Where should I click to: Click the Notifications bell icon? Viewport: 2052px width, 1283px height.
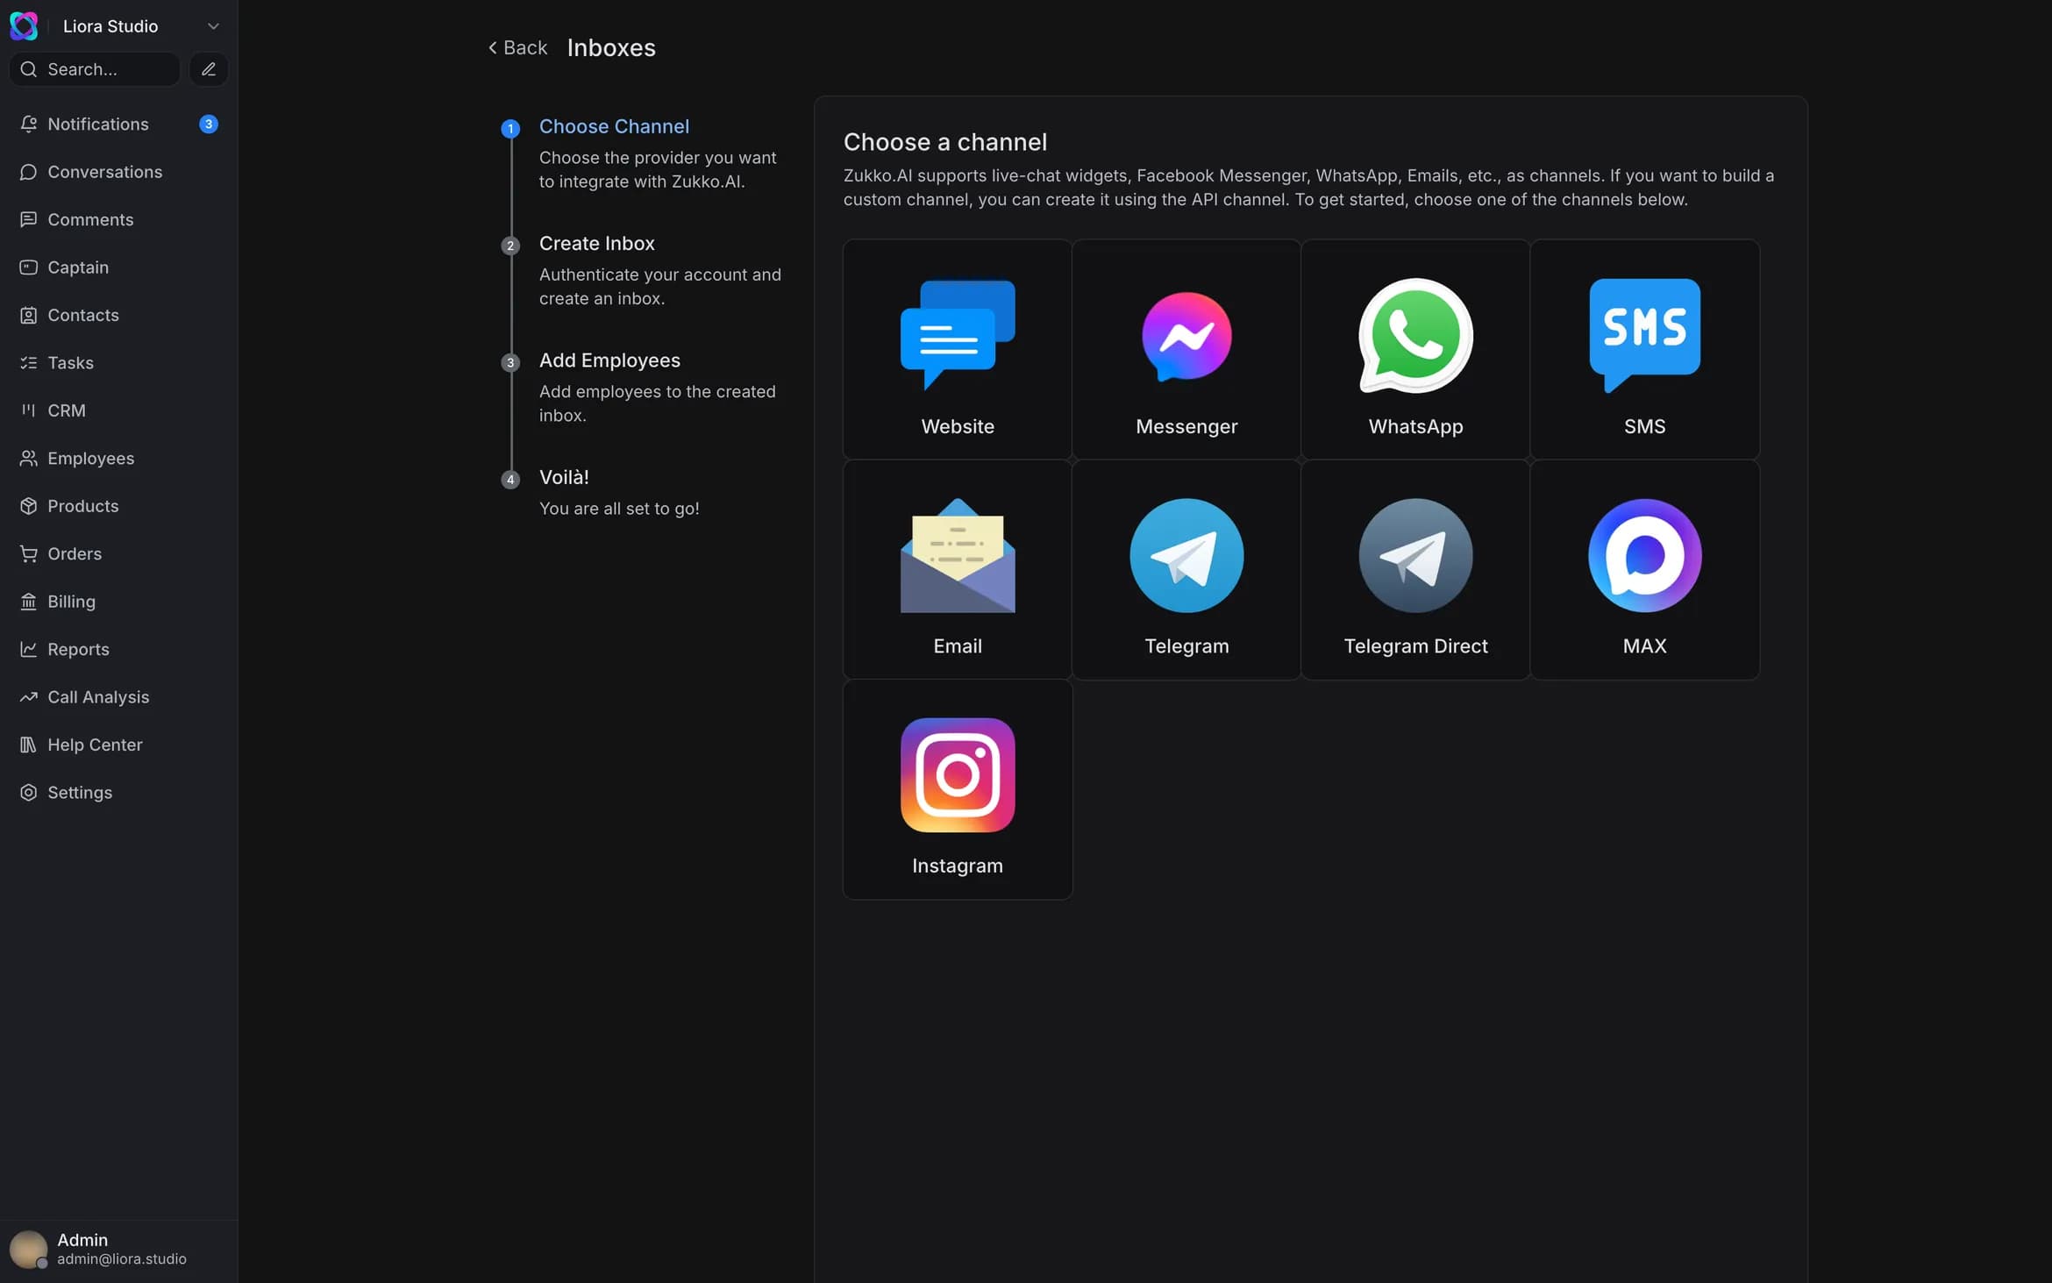29,125
